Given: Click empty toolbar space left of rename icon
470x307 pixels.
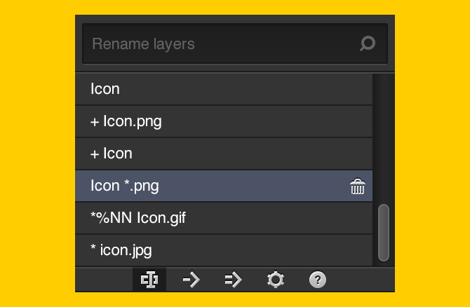Looking at the screenshot, I should 105,280.
